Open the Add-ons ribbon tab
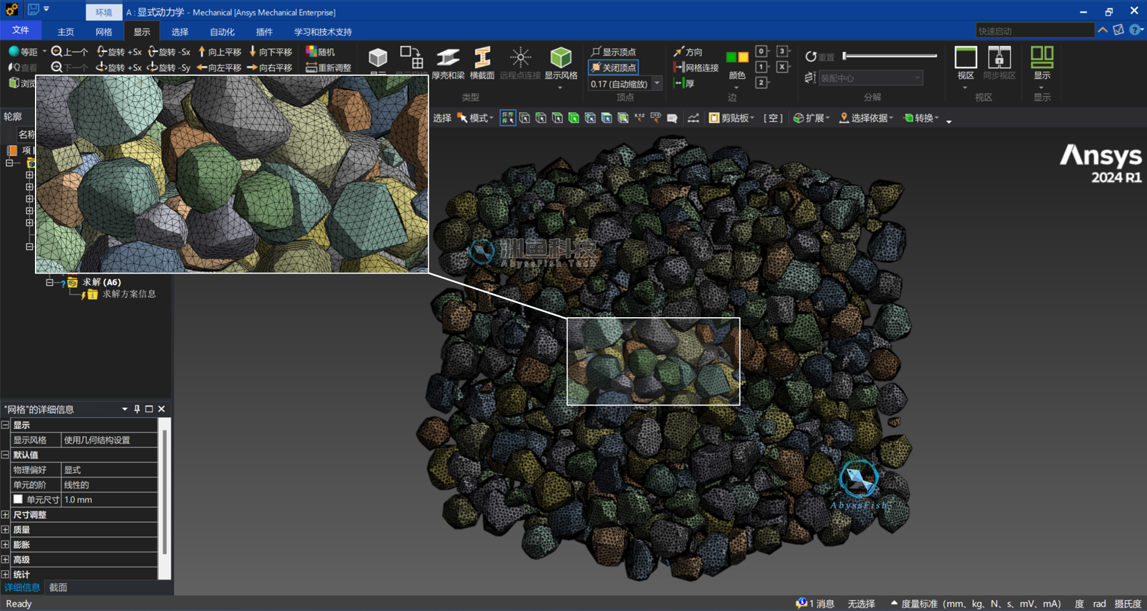 tap(264, 32)
